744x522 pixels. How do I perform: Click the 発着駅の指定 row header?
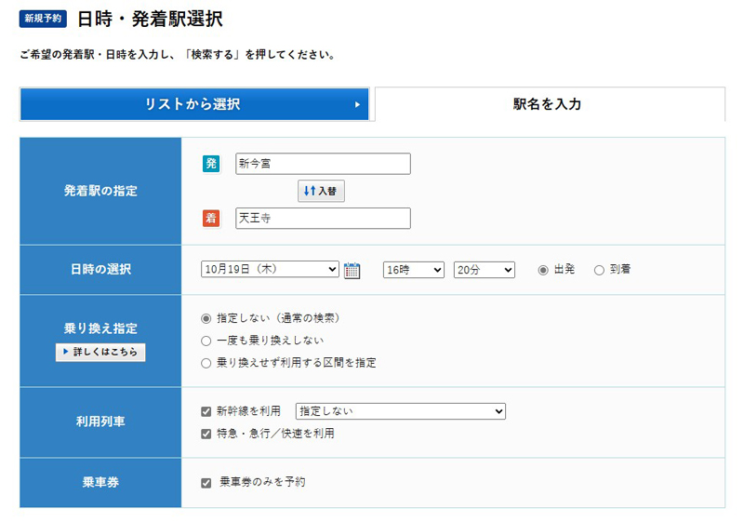[x=100, y=192]
